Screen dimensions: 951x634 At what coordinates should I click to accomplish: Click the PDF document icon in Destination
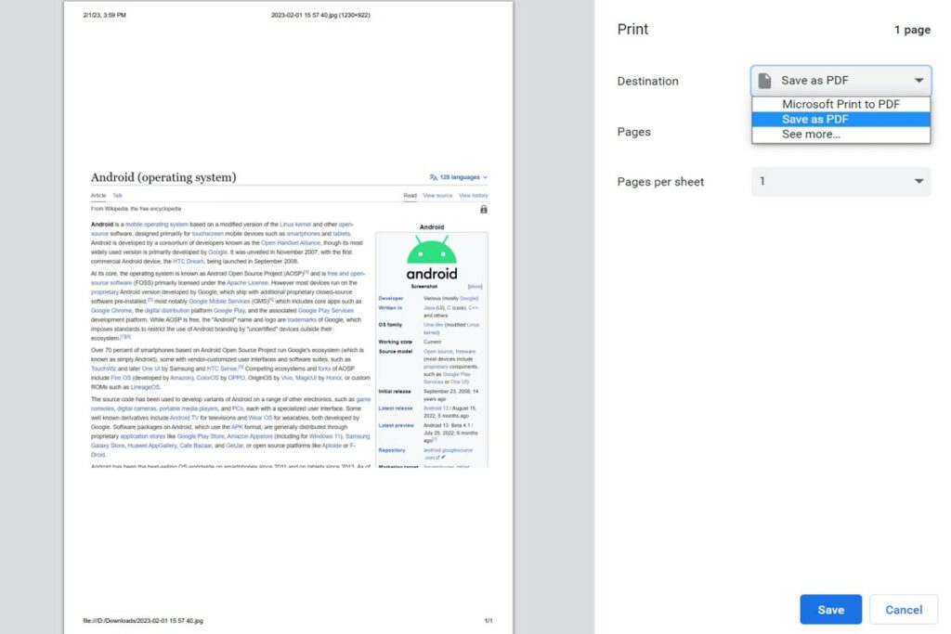[765, 81]
